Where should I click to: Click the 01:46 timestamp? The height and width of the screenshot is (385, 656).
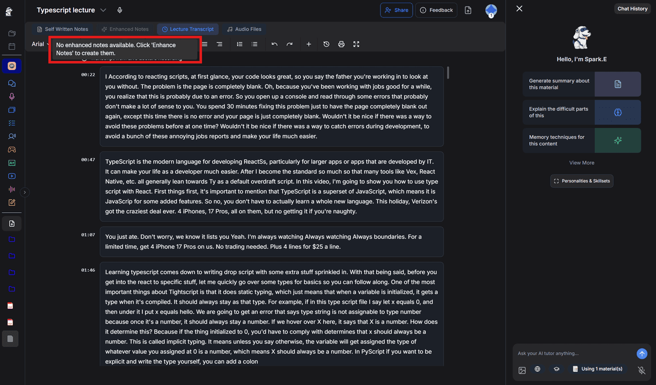[88, 270]
